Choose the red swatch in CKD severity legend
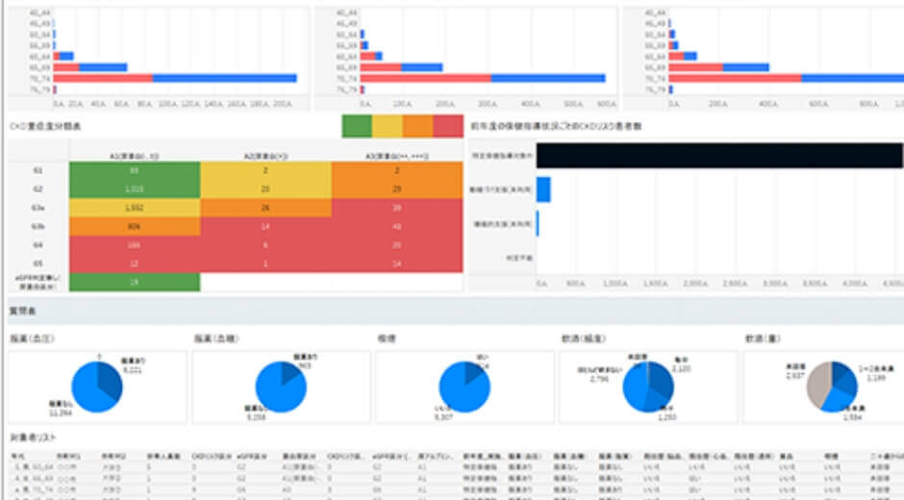This screenshot has width=904, height=500. click(448, 126)
